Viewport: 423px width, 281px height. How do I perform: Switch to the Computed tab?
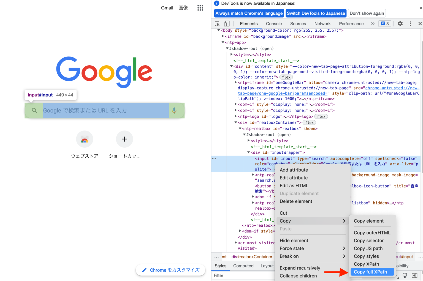243,266
